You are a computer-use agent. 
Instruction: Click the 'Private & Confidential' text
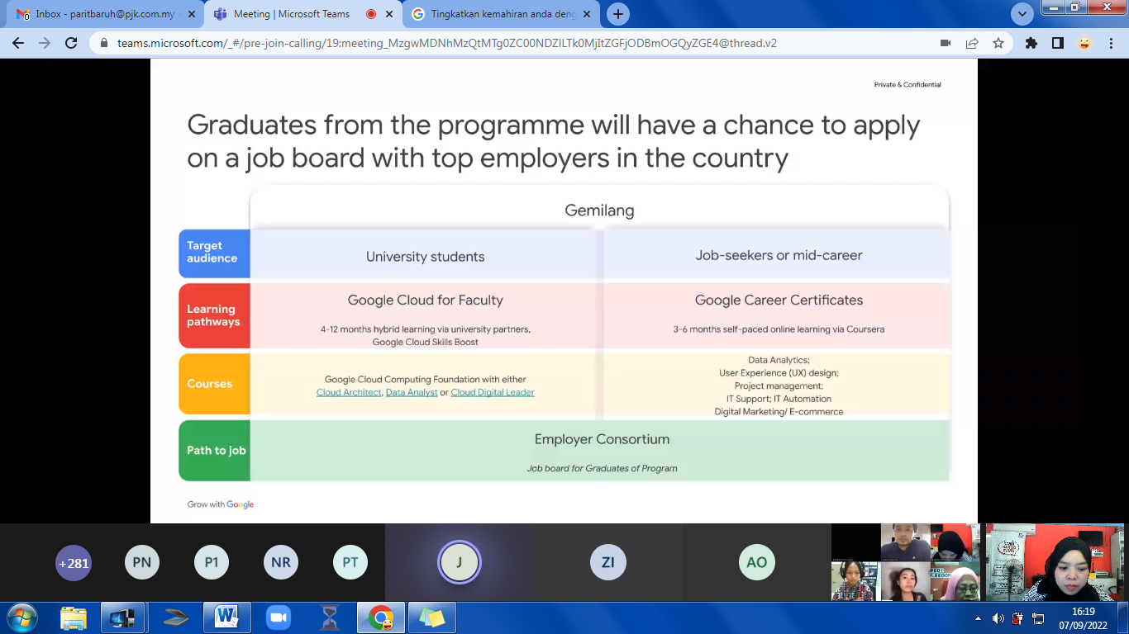coord(907,85)
